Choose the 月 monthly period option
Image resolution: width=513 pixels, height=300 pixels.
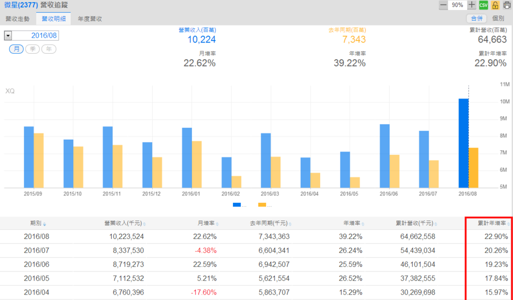[17, 49]
